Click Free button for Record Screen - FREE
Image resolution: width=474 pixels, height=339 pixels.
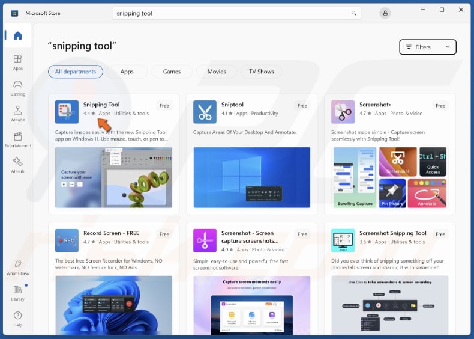pos(164,234)
